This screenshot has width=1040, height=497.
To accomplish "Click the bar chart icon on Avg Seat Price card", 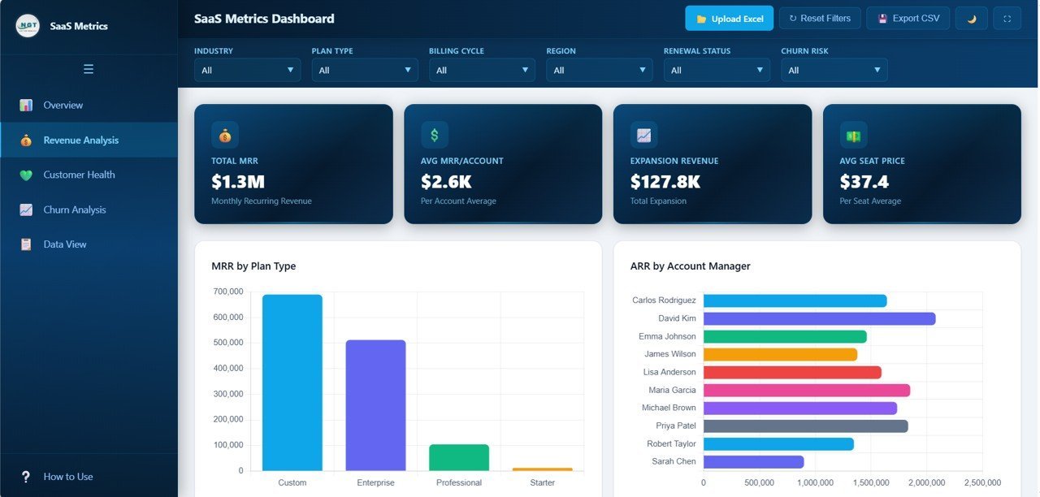I will click(x=852, y=135).
